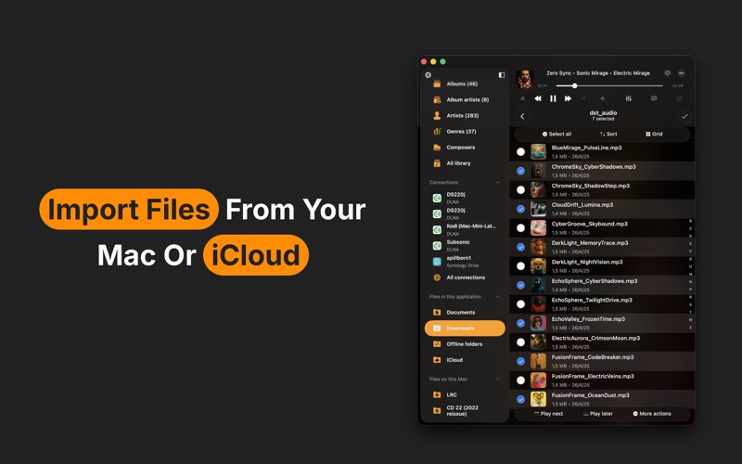Image resolution: width=742 pixels, height=464 pixels.
Task: Collapse Files on this Mac chevron
Action: [498, 380]
